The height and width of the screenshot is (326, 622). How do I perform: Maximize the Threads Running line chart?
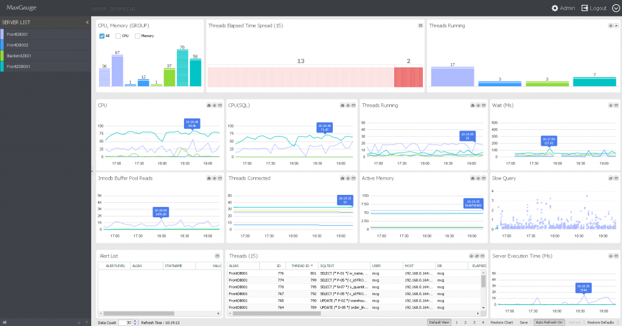click(484, 106)
